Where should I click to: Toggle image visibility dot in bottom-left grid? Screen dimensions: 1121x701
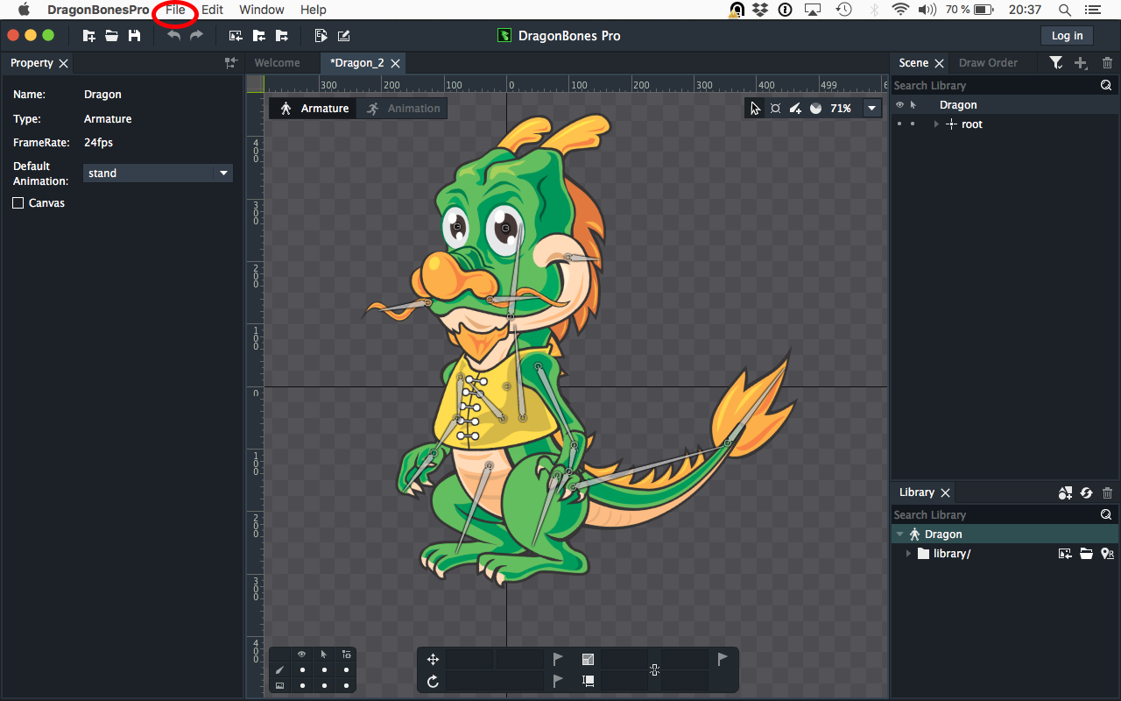pyautogui.click(x=302, y=685)
